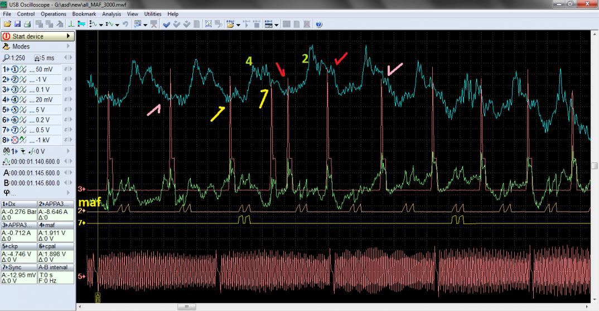The width and height of the screenshot is (599, 311).
Task: Select channel 1 range 50 mV
Action: 44,70
